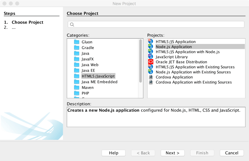Select the Gradle category
Viewport: 249px width, 161px height.
coord(88,48)
